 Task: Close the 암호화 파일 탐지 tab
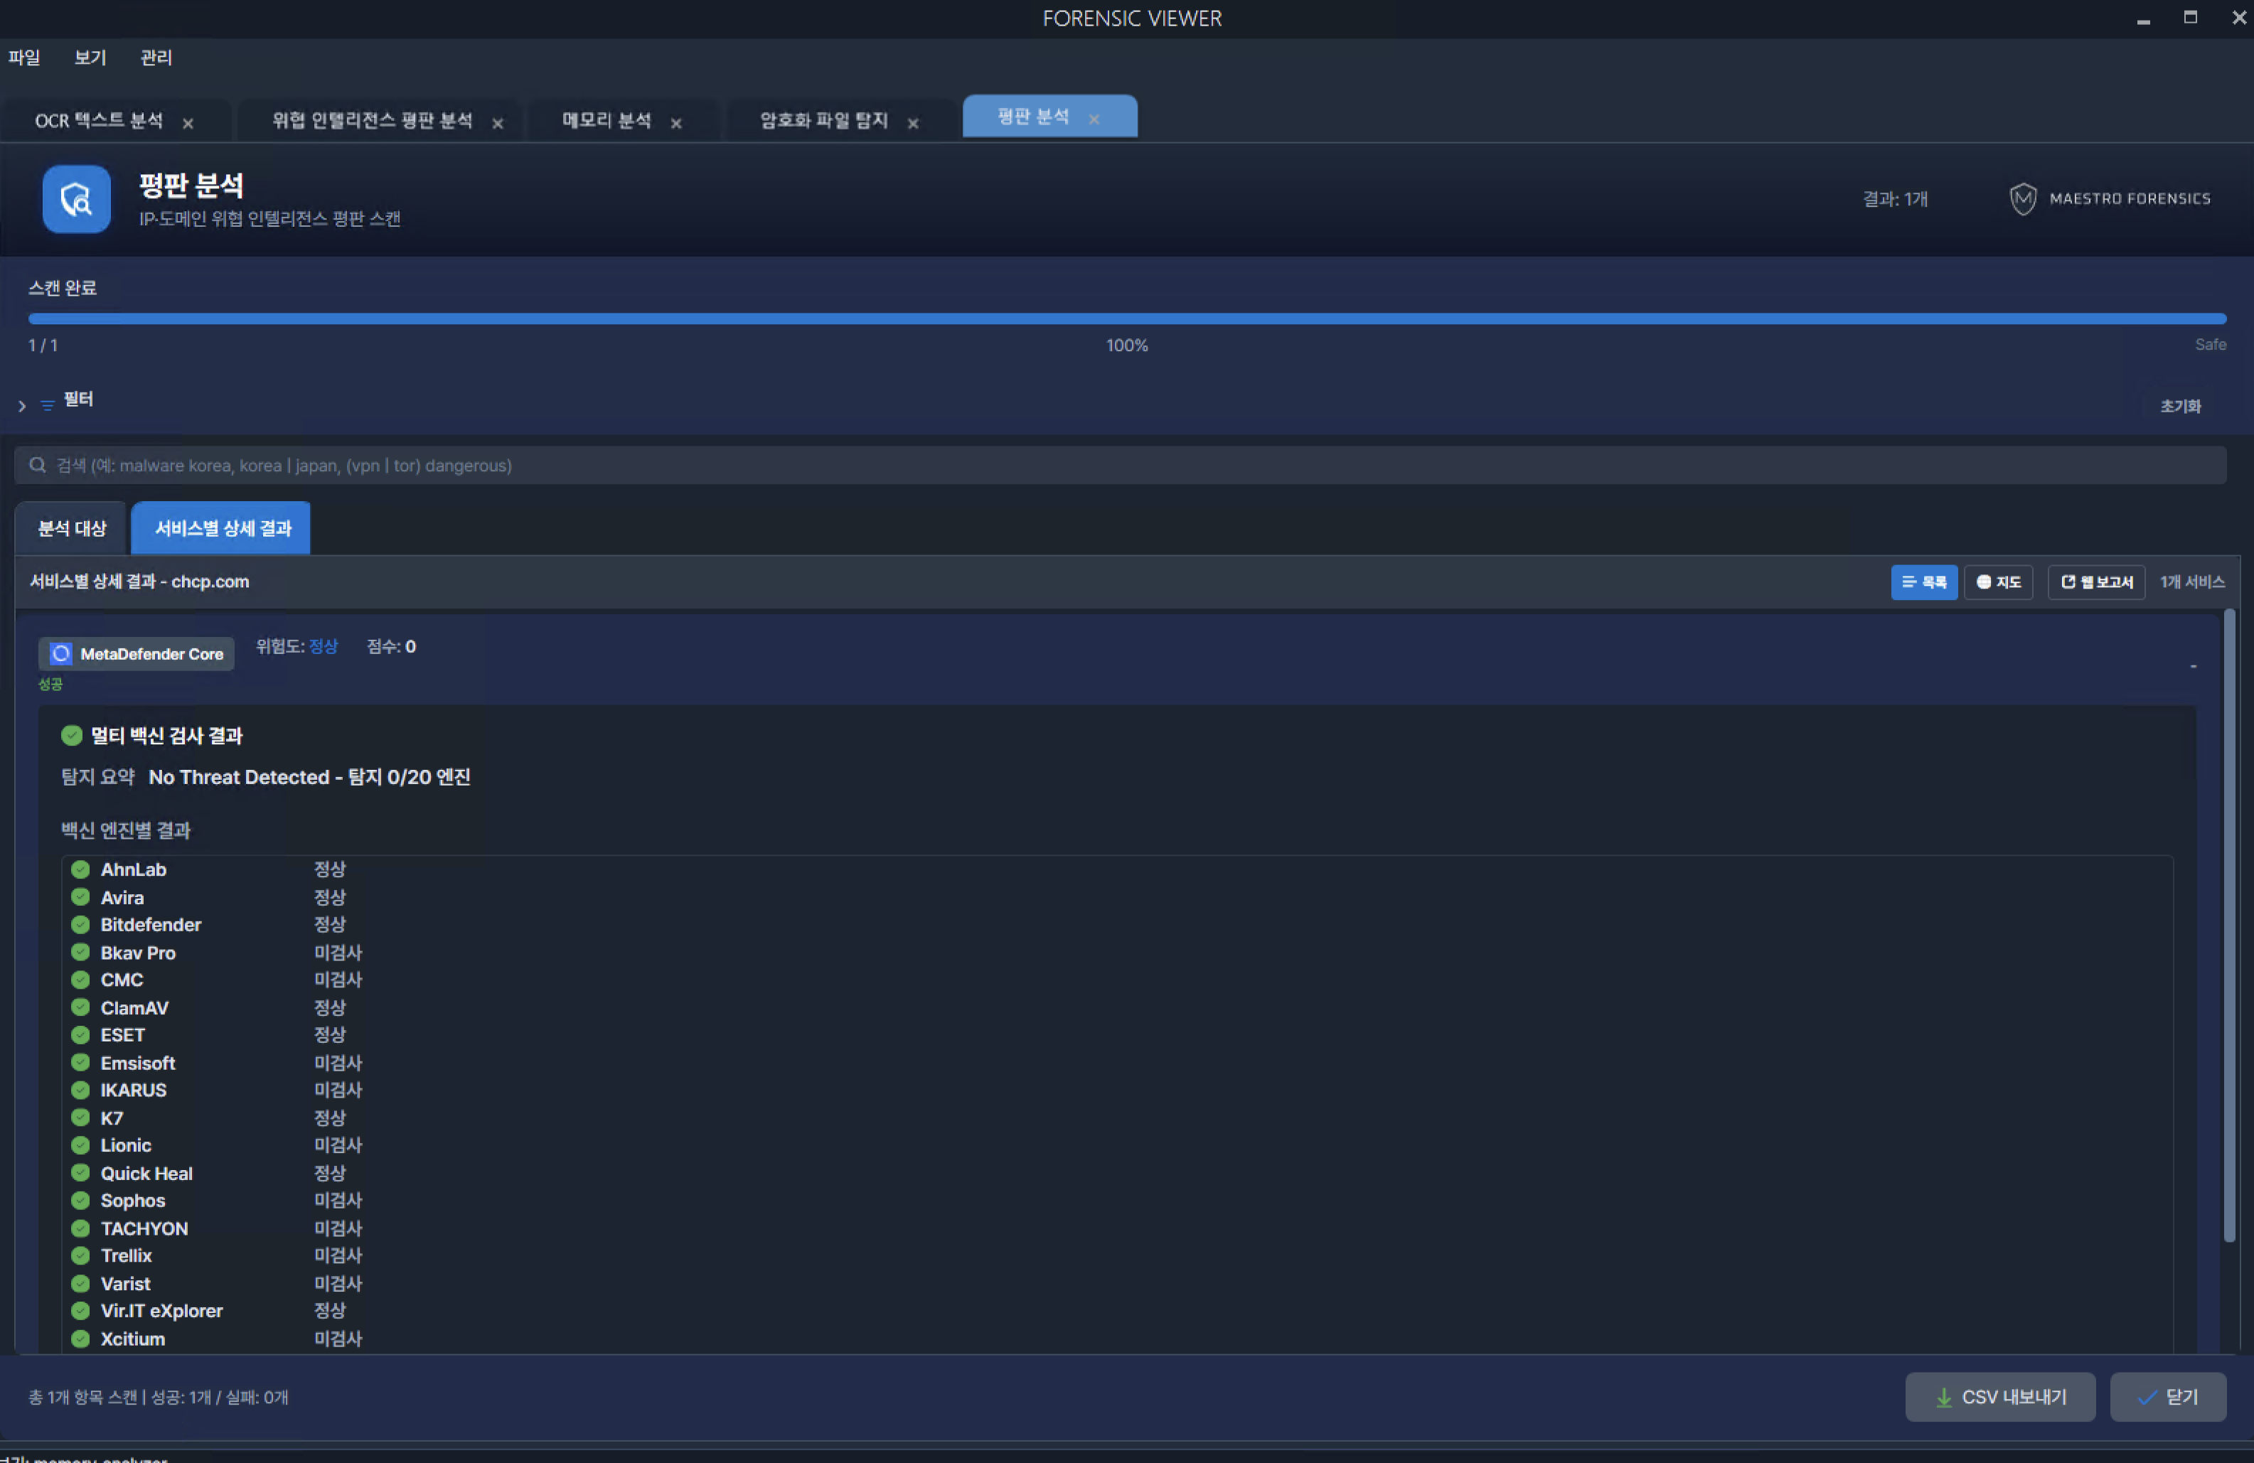[x=913, y=123]
